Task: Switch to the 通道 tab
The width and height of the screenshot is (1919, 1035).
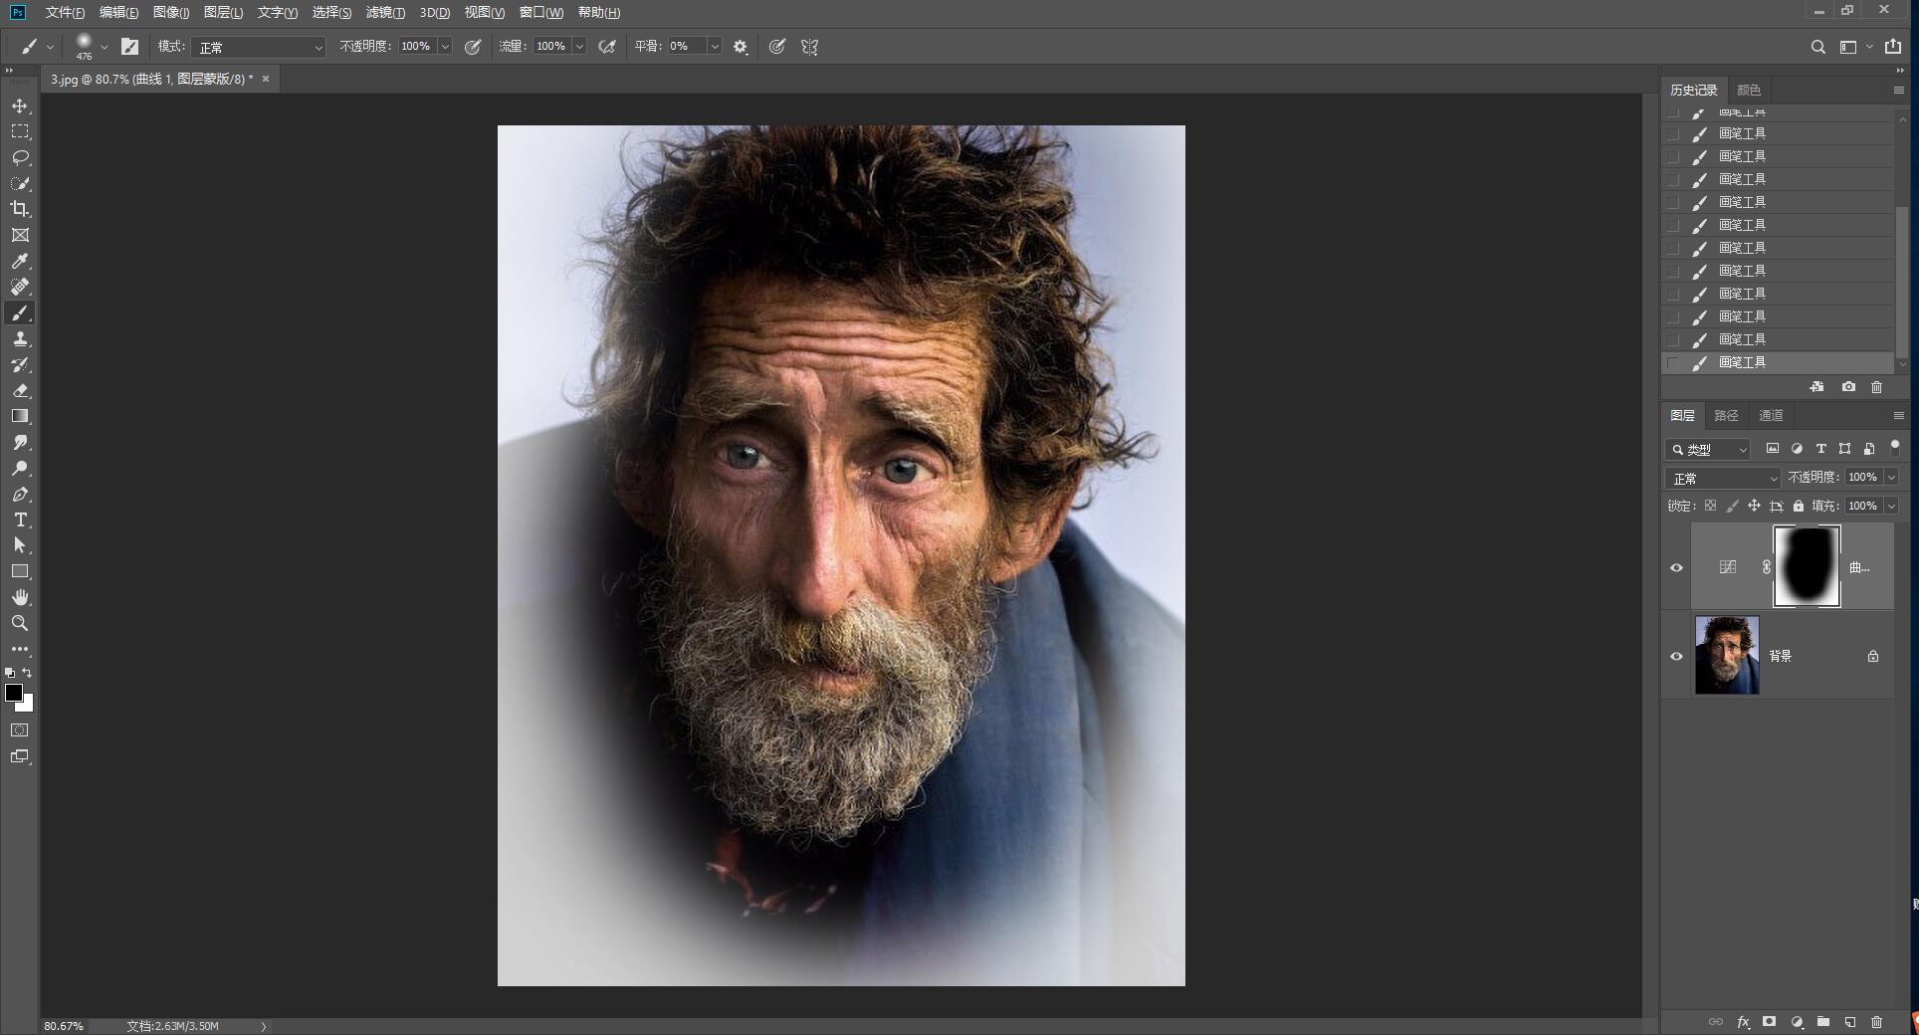Action: click(x=1771, y=415)
